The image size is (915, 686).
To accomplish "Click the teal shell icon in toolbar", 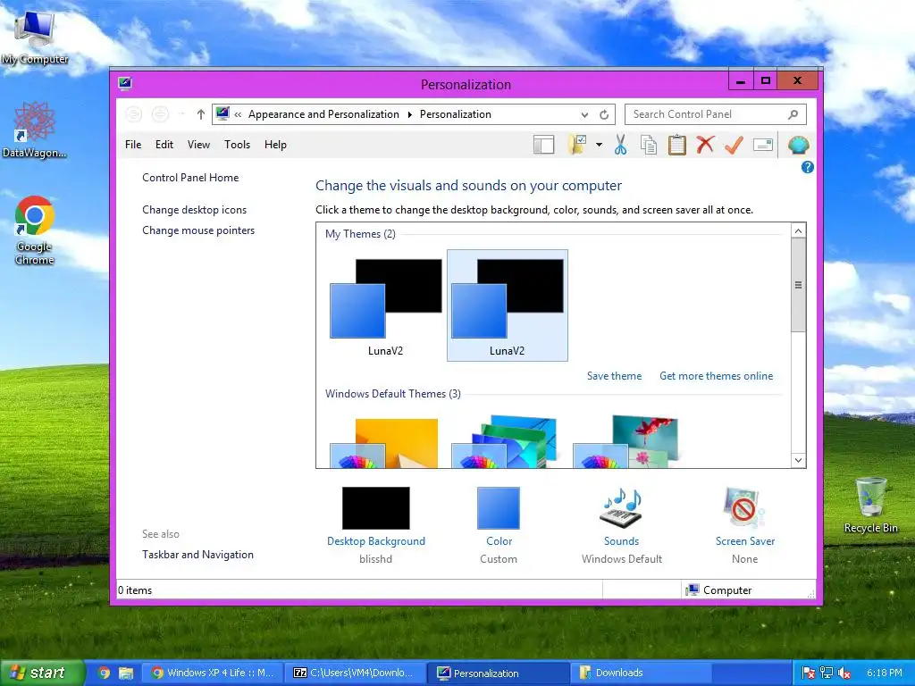I will pyautogui.click(x=798, y=145).
